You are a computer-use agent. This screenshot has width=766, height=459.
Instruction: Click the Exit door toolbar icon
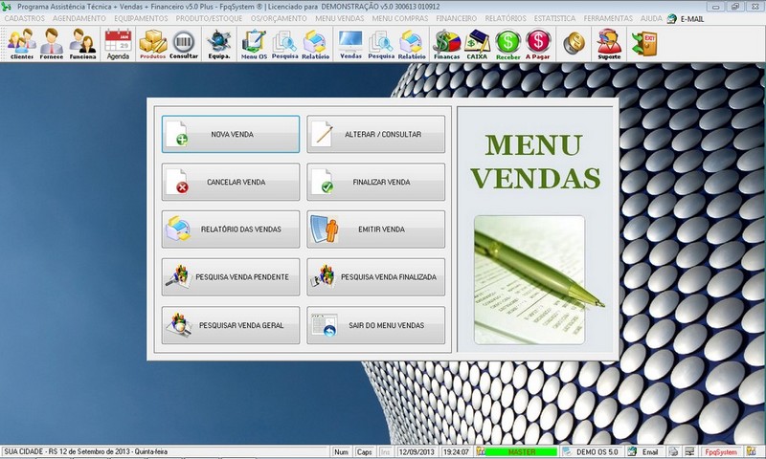(644, 43)
